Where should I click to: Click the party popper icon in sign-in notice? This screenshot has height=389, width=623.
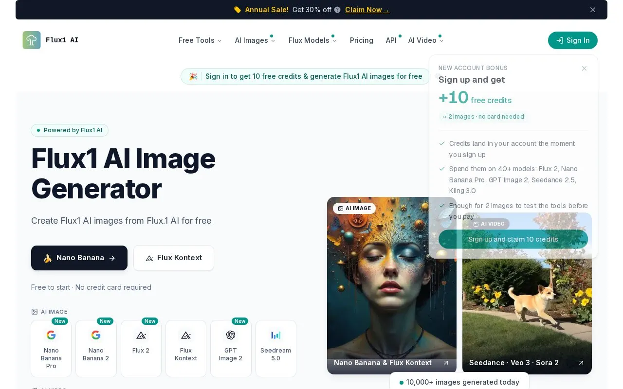pyautogui.click(x=193, y=76)
